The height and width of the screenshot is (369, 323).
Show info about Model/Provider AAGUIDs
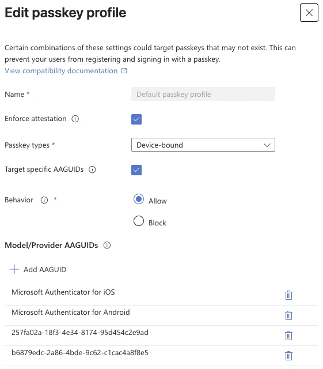coord(107,245)
